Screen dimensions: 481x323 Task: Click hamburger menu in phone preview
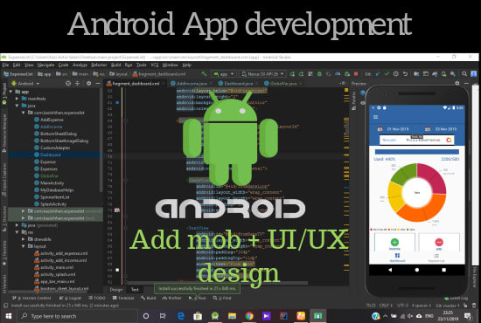[x=375, y=117]
